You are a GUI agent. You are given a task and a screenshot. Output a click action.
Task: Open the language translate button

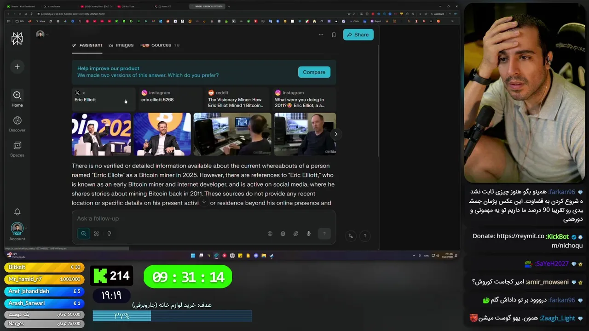pyautogui.click(x=351, y=236)
